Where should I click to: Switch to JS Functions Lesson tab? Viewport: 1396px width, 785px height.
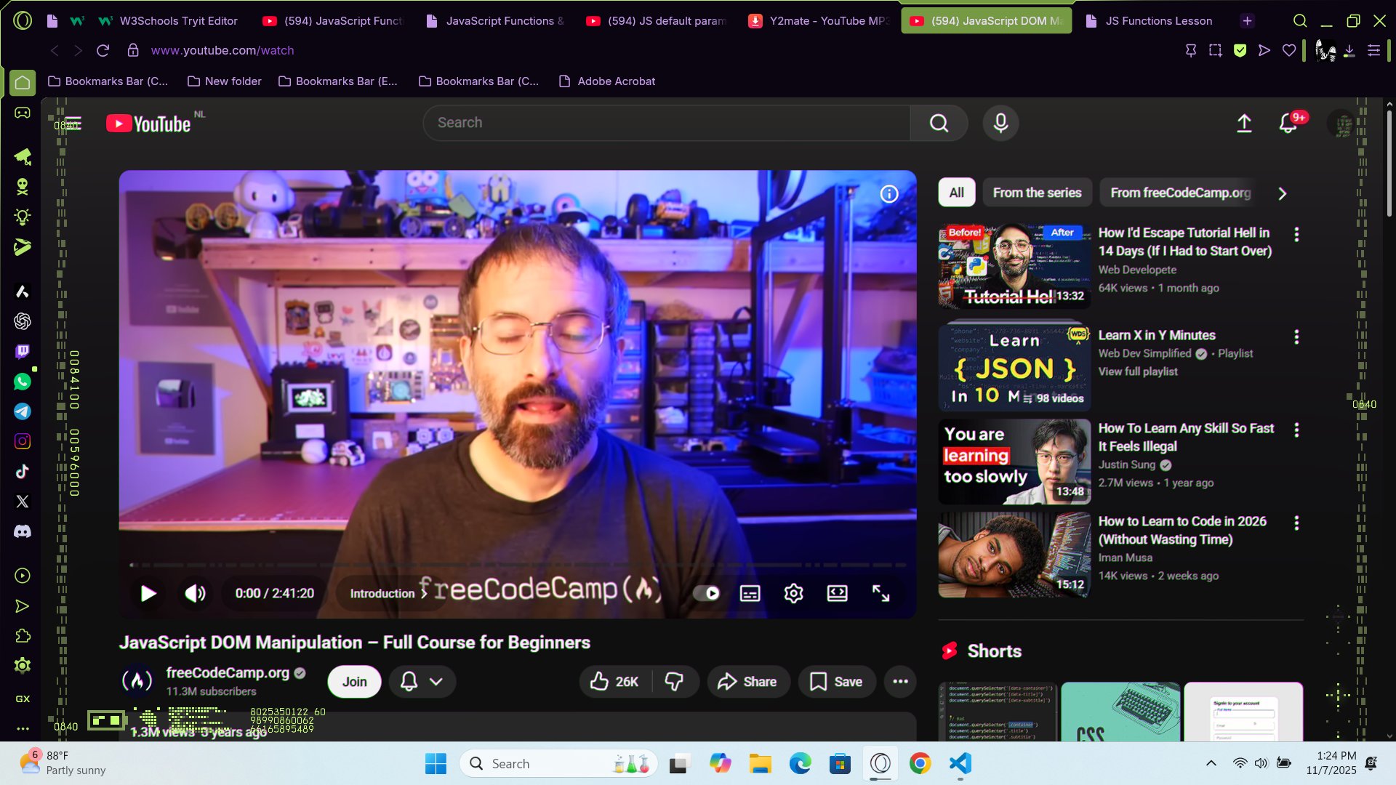pyautogui.click(x=1158, y=21)
